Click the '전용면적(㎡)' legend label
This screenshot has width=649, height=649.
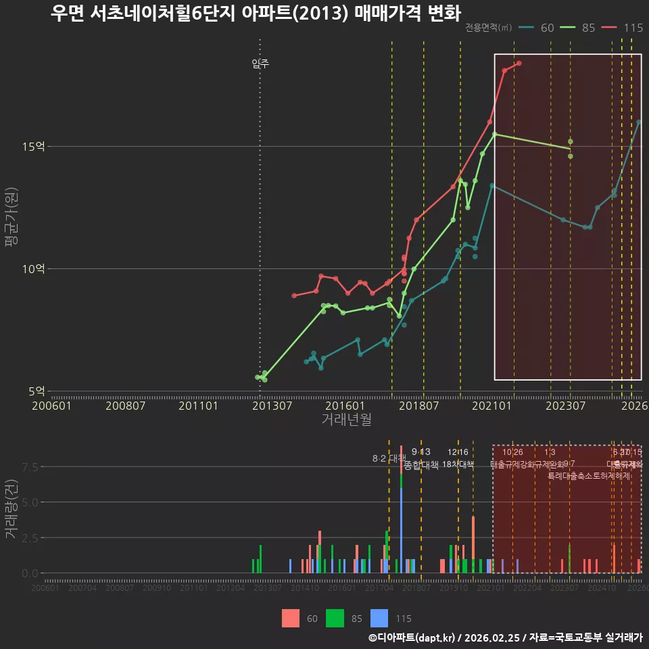pyautogui.click(x=488, y=28)
